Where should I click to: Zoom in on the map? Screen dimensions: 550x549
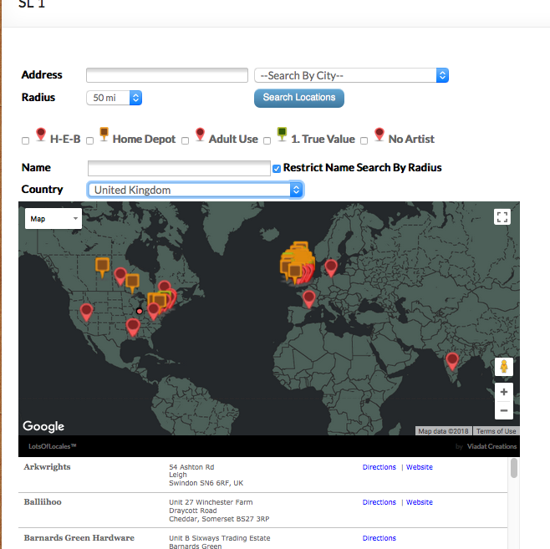tap(503, 392)
